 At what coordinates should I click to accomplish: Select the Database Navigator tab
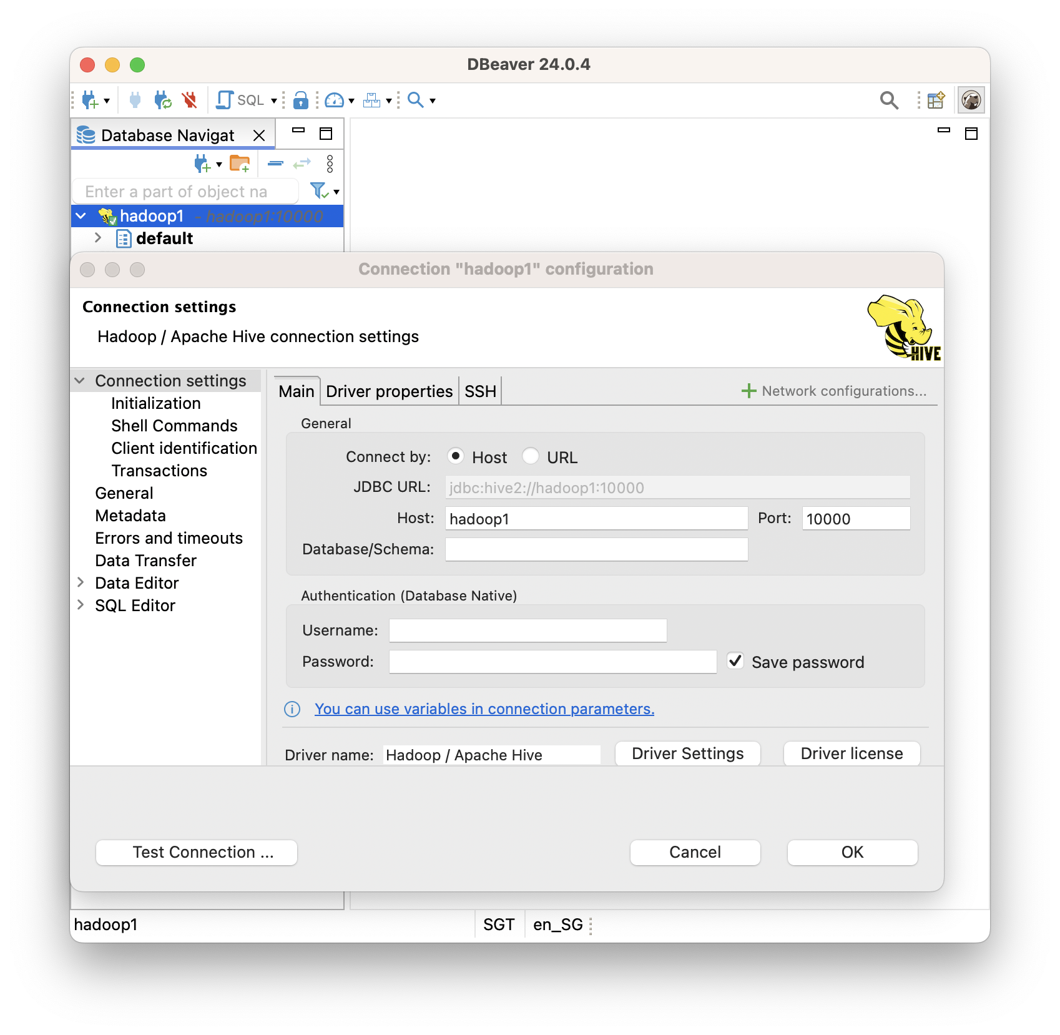[167, 135]
